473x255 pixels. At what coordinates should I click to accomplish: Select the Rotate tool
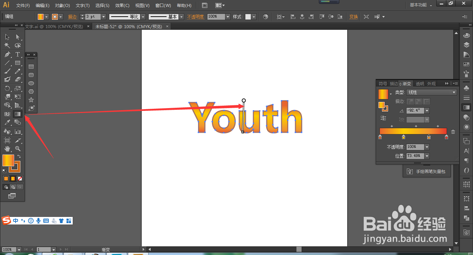click(x=7, y=88)
